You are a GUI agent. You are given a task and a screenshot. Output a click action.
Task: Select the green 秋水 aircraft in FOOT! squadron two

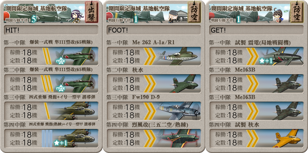pyautogui.click(x=184, y=84)
